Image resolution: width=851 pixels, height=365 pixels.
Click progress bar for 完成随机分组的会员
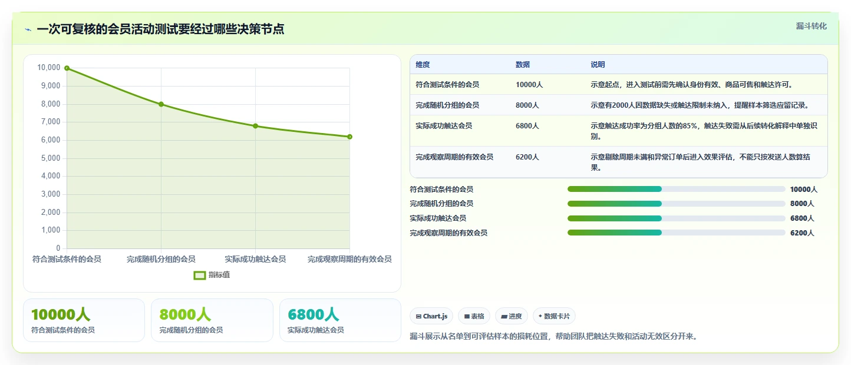[677, 204]
